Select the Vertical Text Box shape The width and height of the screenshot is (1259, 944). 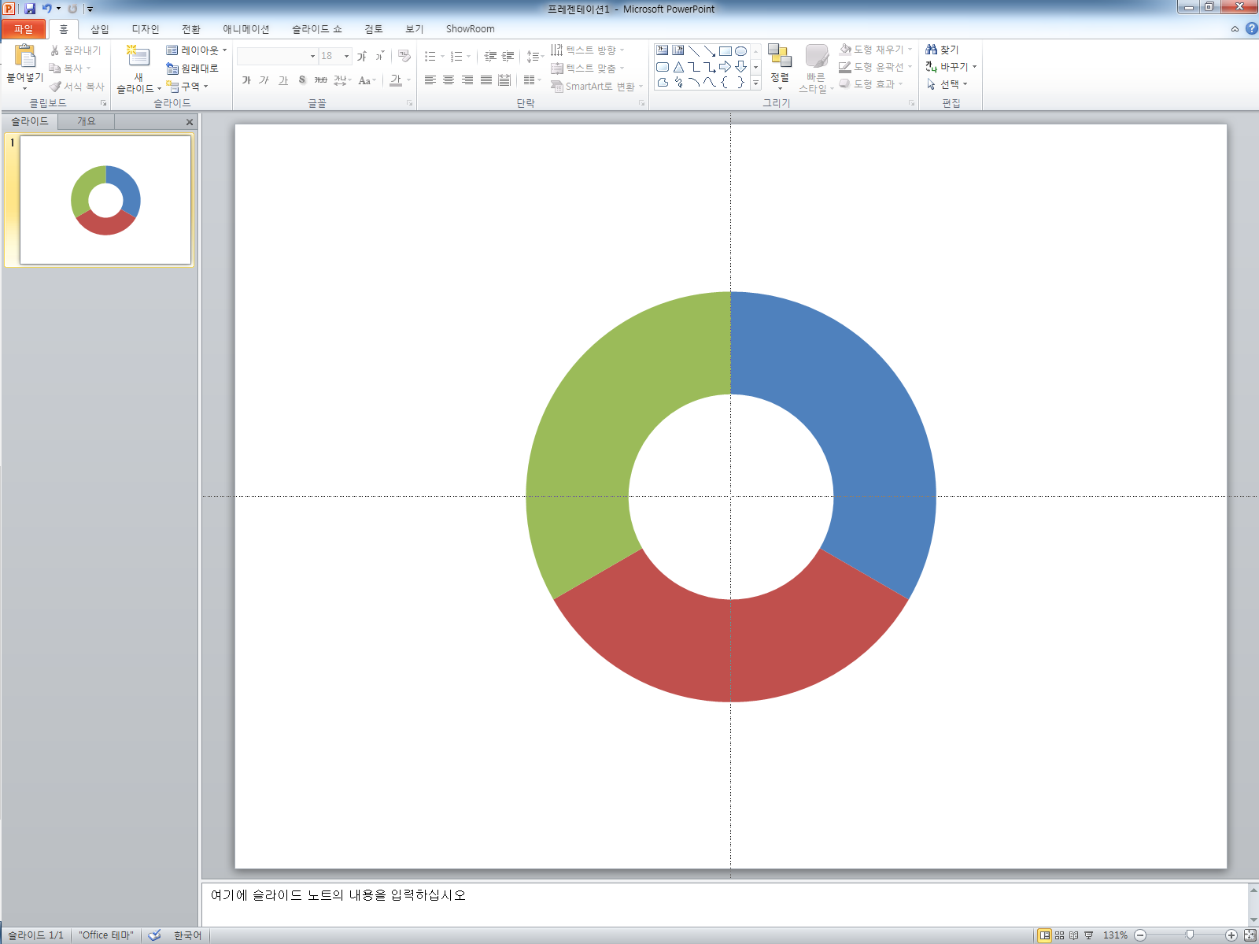pos(678,50)
